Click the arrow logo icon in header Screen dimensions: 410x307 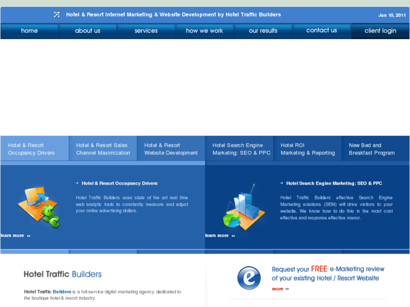tap(56, 15)
